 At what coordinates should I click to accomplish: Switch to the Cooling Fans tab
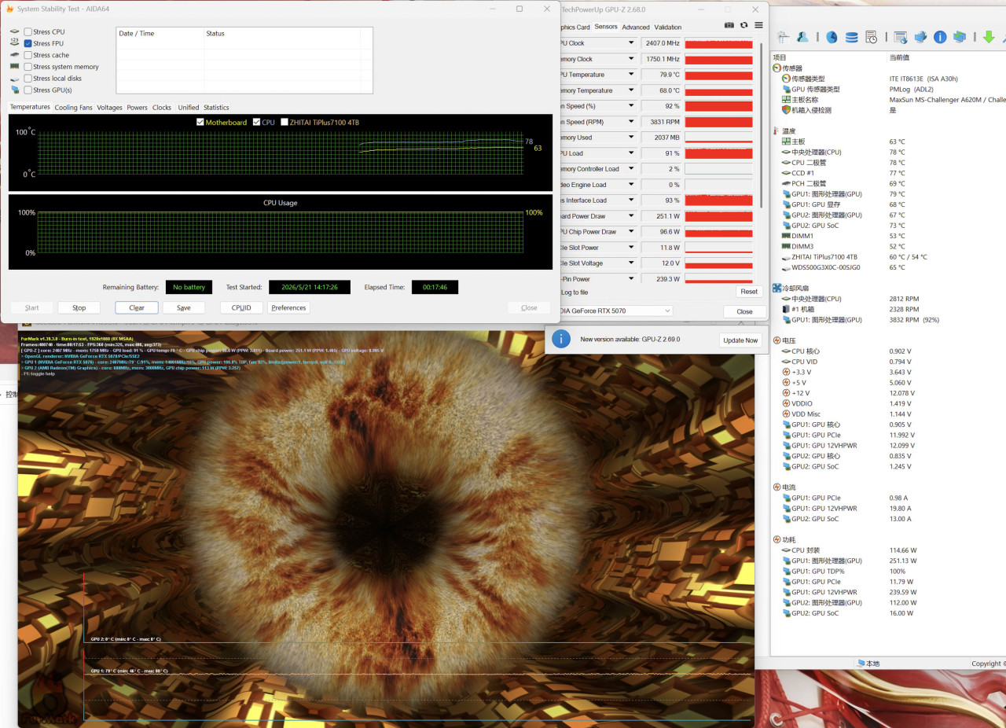73,108
